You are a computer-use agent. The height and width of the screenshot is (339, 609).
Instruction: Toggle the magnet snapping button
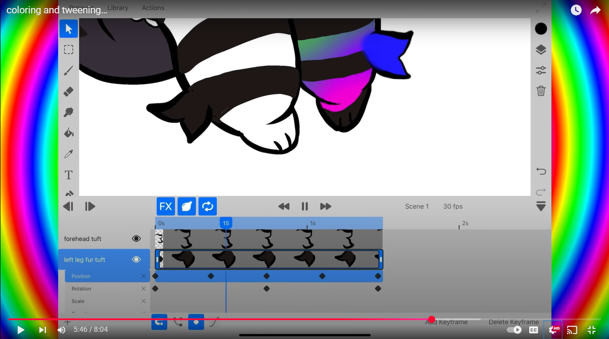[x=159, y=322]
